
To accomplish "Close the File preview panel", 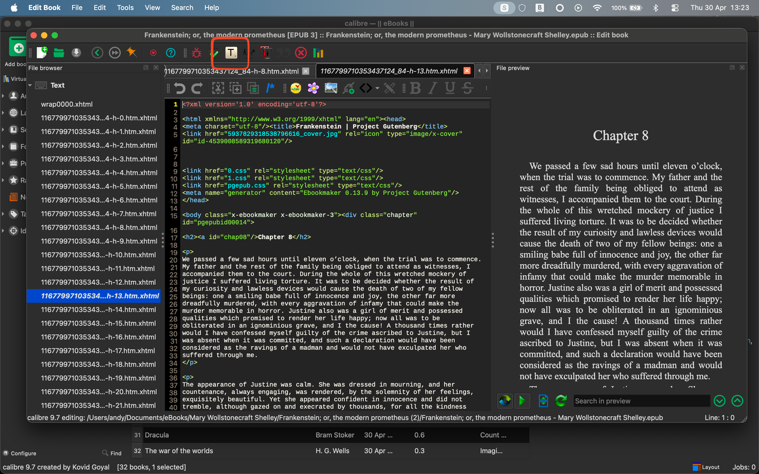I will [742, 67].
